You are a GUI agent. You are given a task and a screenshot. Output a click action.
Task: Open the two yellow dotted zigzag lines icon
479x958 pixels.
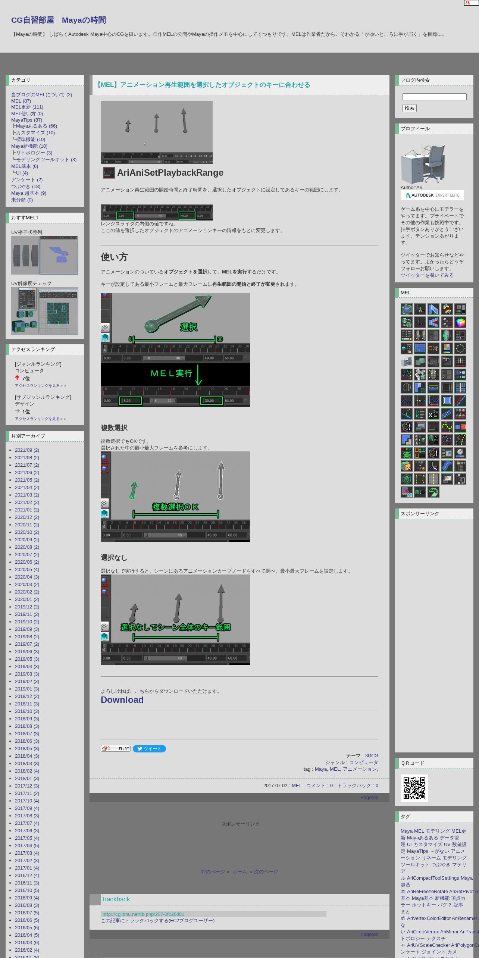tap(460, 440)
